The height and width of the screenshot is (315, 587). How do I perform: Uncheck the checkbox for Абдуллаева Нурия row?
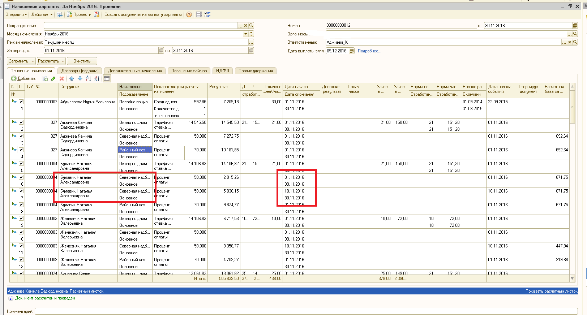tap(21, 102)
